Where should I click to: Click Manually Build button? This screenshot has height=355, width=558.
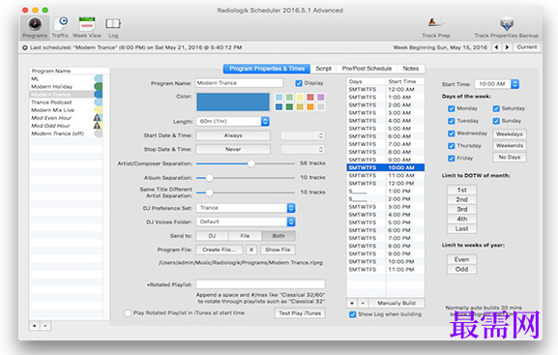396,303
